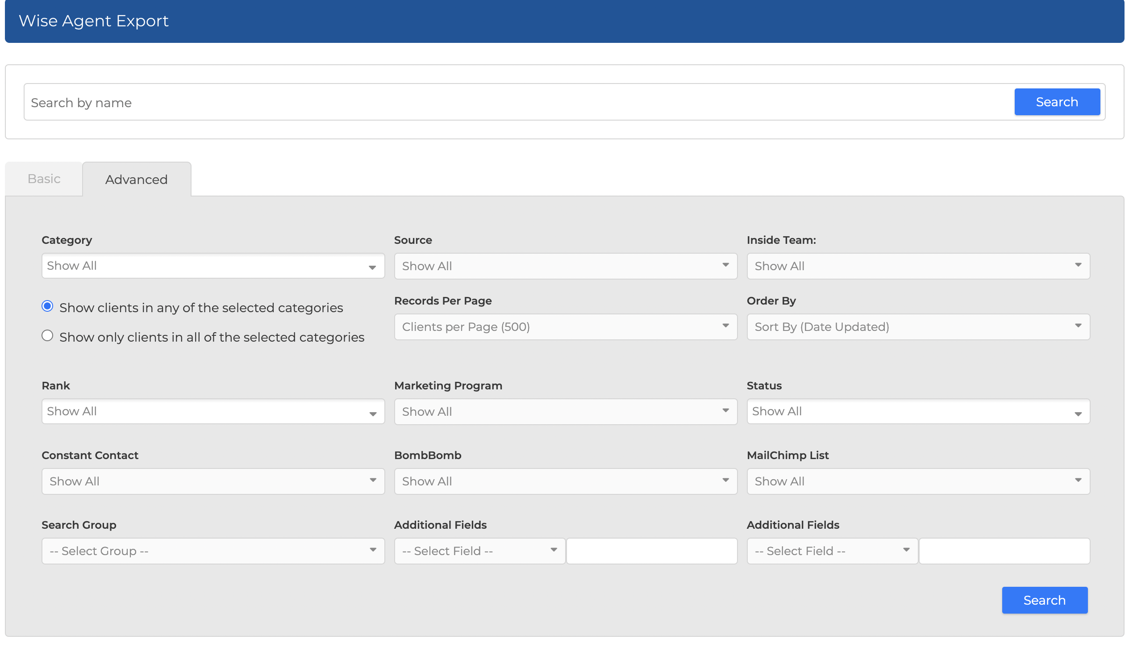The image size is (1133, 652).
Task: Switch to the Basic tab
Action: 44,179
